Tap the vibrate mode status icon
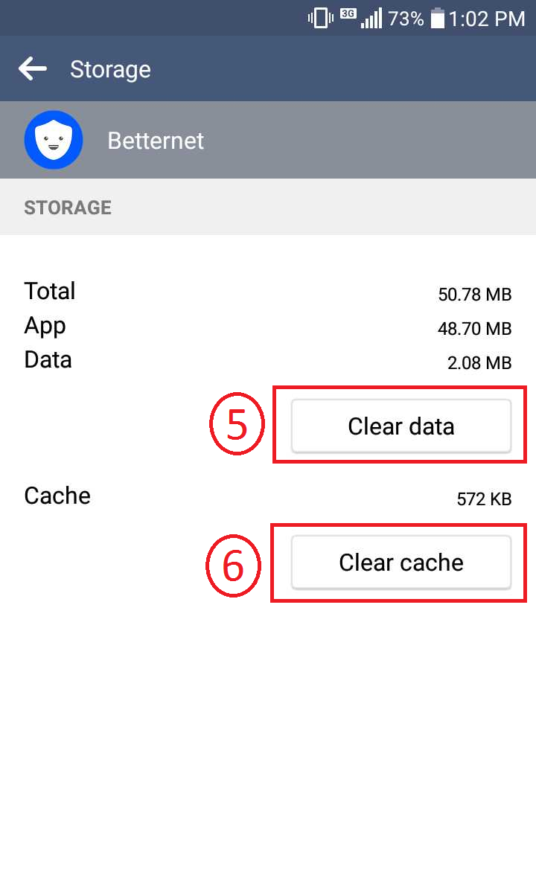The image size is (536, 881). [321, 18]
